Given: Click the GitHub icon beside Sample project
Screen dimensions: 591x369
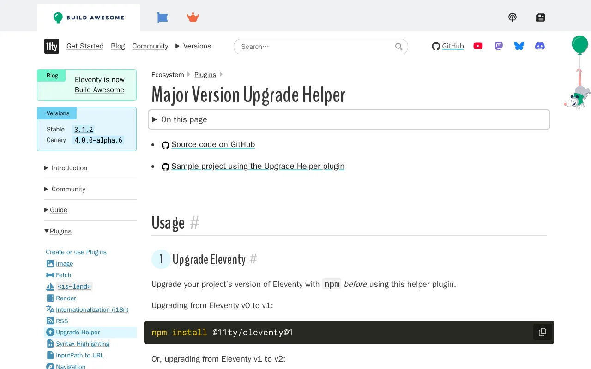Looking at the screenshot, I should point(165,167).
